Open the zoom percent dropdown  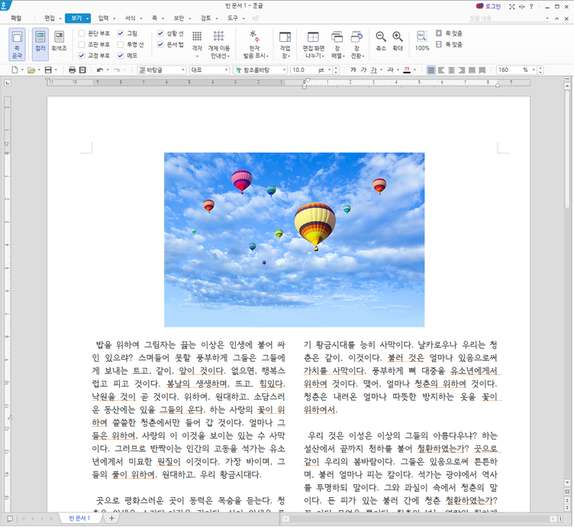click(534, 70)
